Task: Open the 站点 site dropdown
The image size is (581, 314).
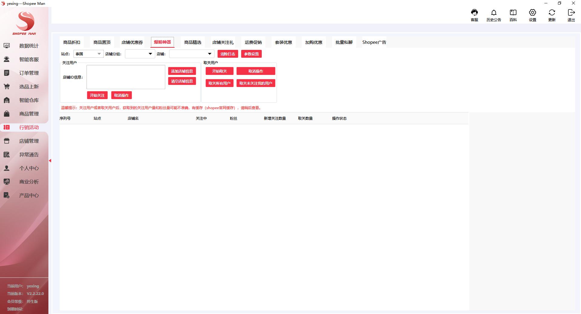Action: click(x=88, y=54)
